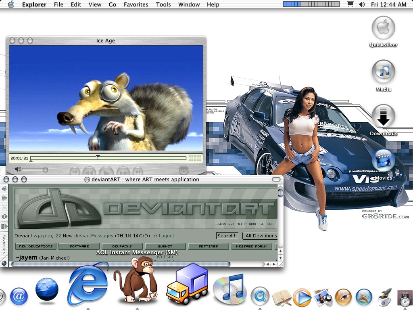Click the volume slider knob in QuickTime
Screen dimensions: 413x310
pyautogui.click(x=45, y=170)
